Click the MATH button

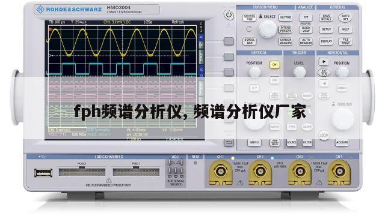point(274,127)
